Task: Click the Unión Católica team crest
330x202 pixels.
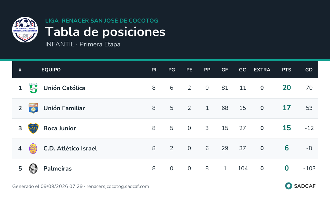Action: pyautogui.click(x=33, y=88)
